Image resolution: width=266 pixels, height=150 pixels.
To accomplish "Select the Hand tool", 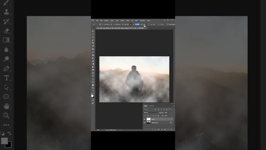I will [x=93, y=85].
